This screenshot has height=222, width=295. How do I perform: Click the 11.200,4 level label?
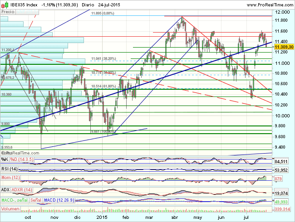(x=8, y=50)
